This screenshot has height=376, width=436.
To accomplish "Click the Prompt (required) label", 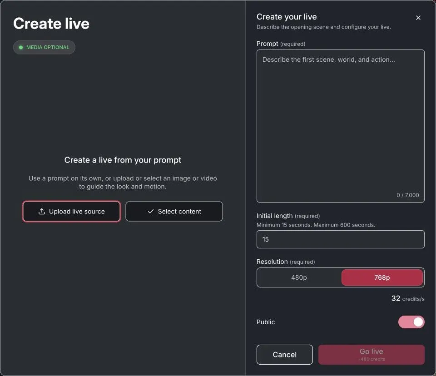I will pyautogui.click(x=281, y=44).
